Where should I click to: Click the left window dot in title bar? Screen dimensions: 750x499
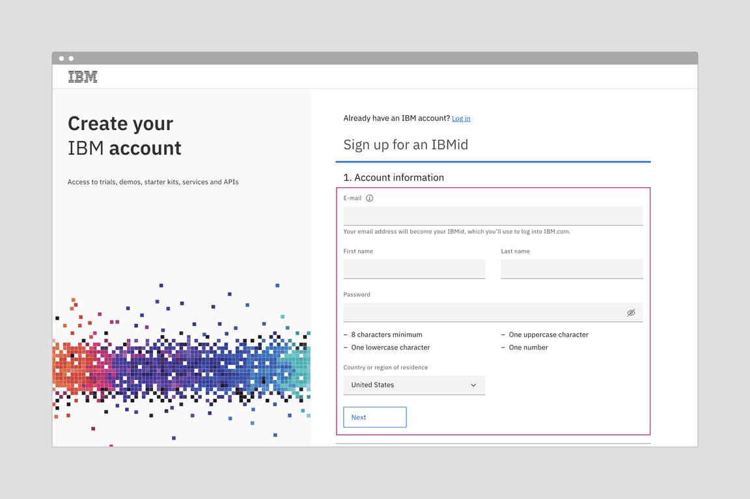61,58
